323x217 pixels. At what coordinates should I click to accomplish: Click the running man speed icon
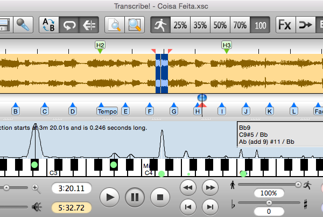coord(160,25)
